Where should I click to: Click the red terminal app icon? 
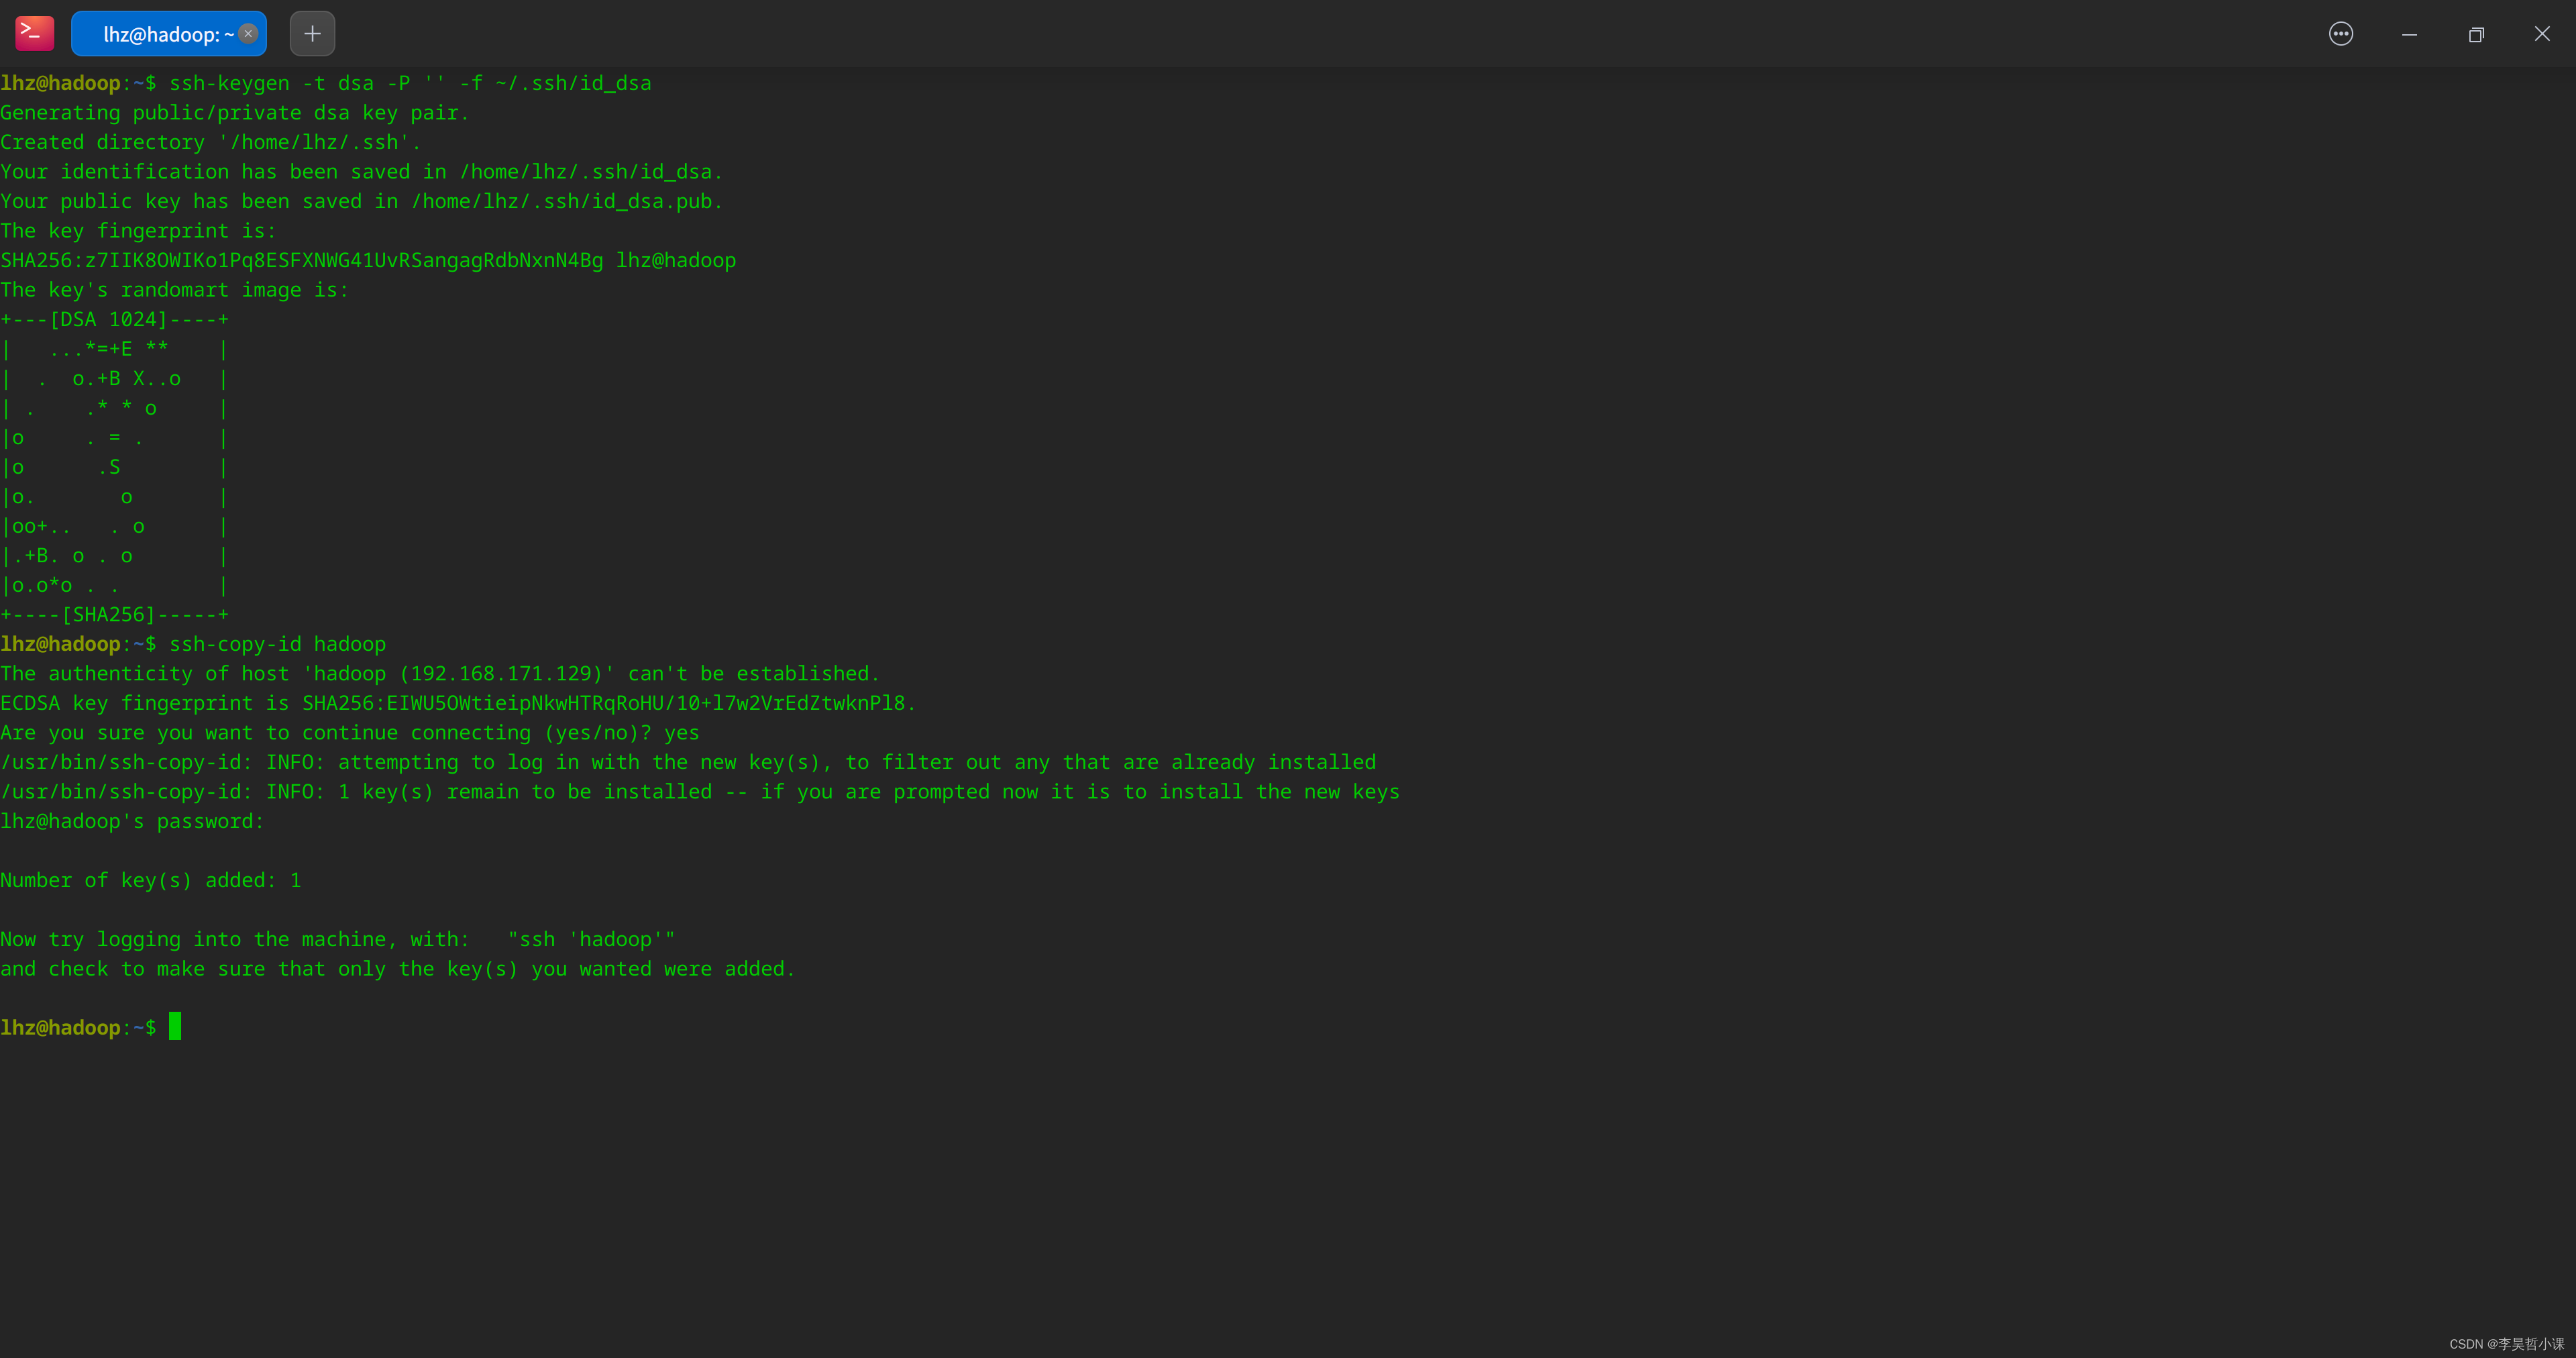tap(34, 34)
